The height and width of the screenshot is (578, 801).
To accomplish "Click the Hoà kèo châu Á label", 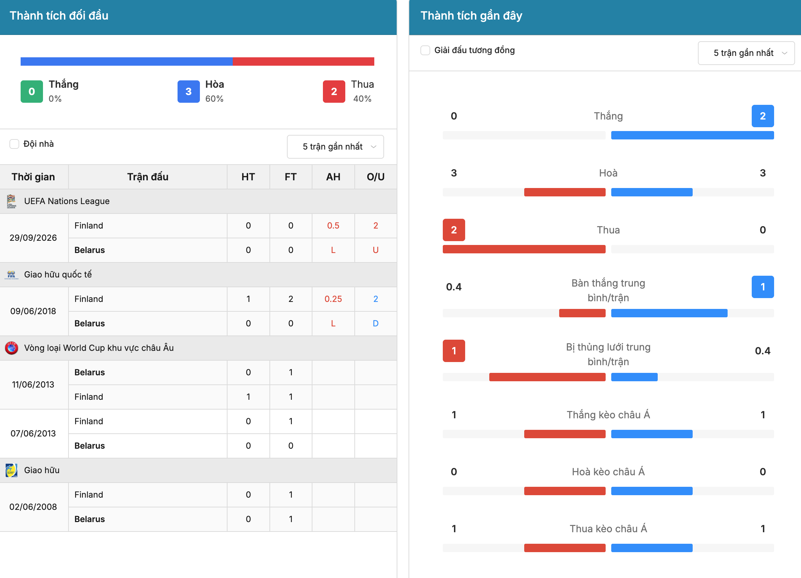I will pos(608,472).
